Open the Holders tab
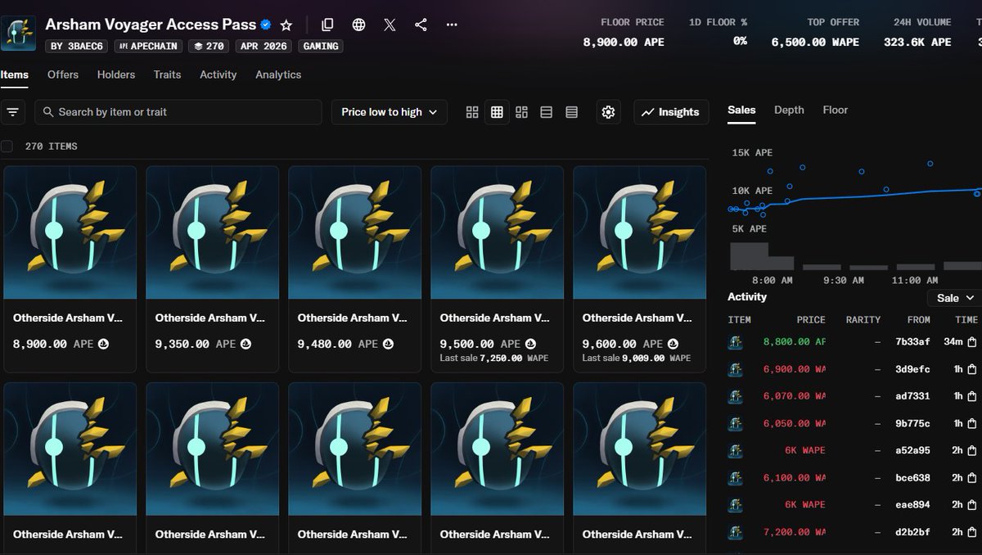The height and width of the screenshot is (555, 982). tap(116, 74)
